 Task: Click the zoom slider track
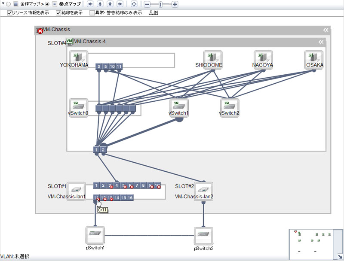166,4
